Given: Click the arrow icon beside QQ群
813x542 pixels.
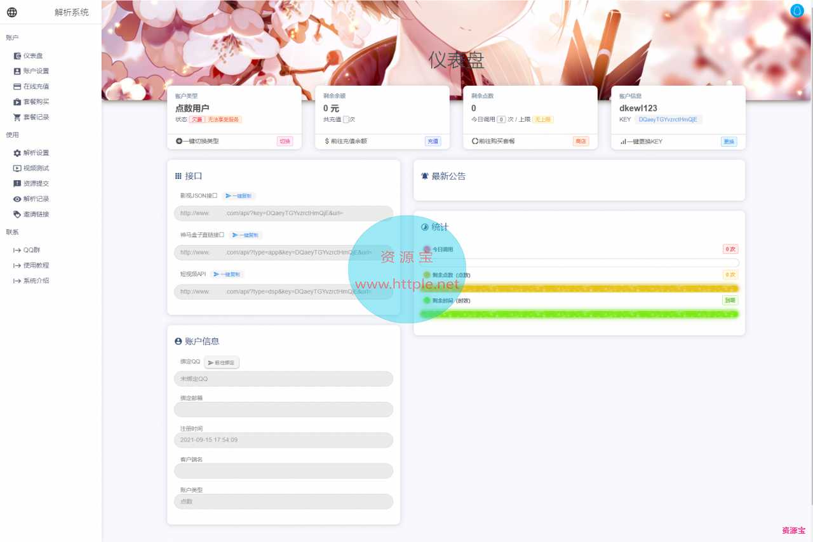Looking at the screenshot, I should pyautogui.click(x=17, y=250).
